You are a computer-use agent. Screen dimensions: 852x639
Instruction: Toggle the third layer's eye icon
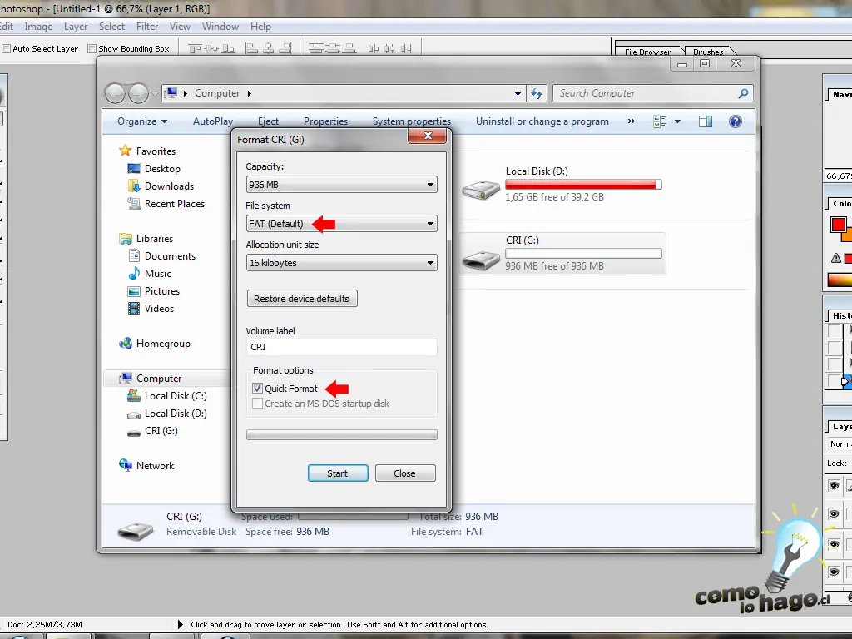[834, 544]
